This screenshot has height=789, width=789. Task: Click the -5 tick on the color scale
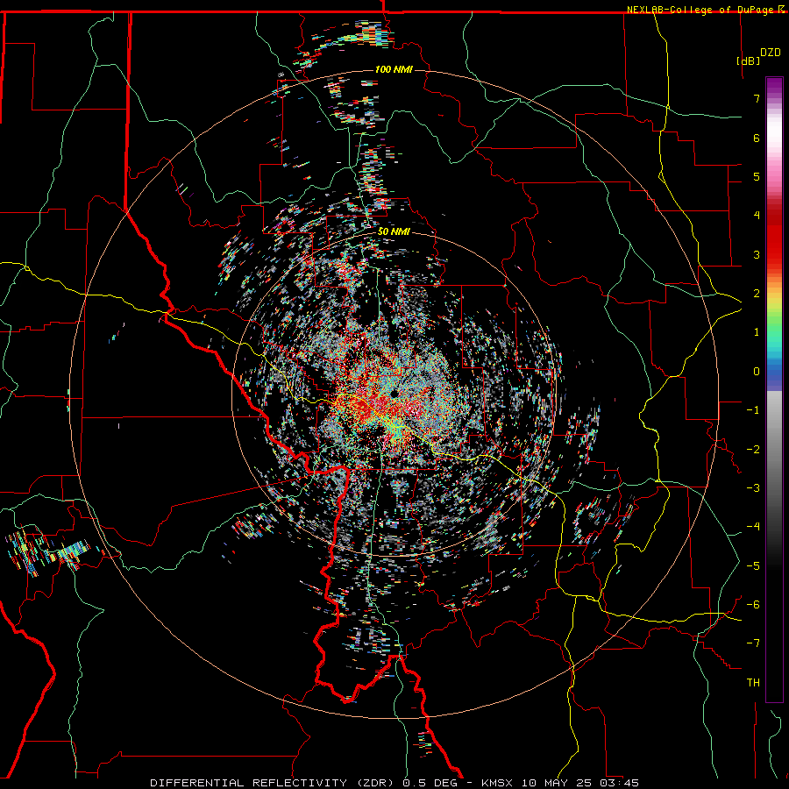(753, 566)
